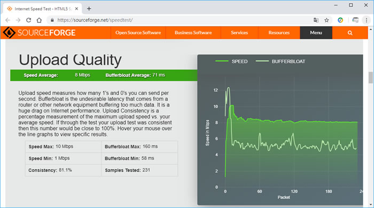Click the SOURCEFORGE wordmark text

tap(46, 33)
